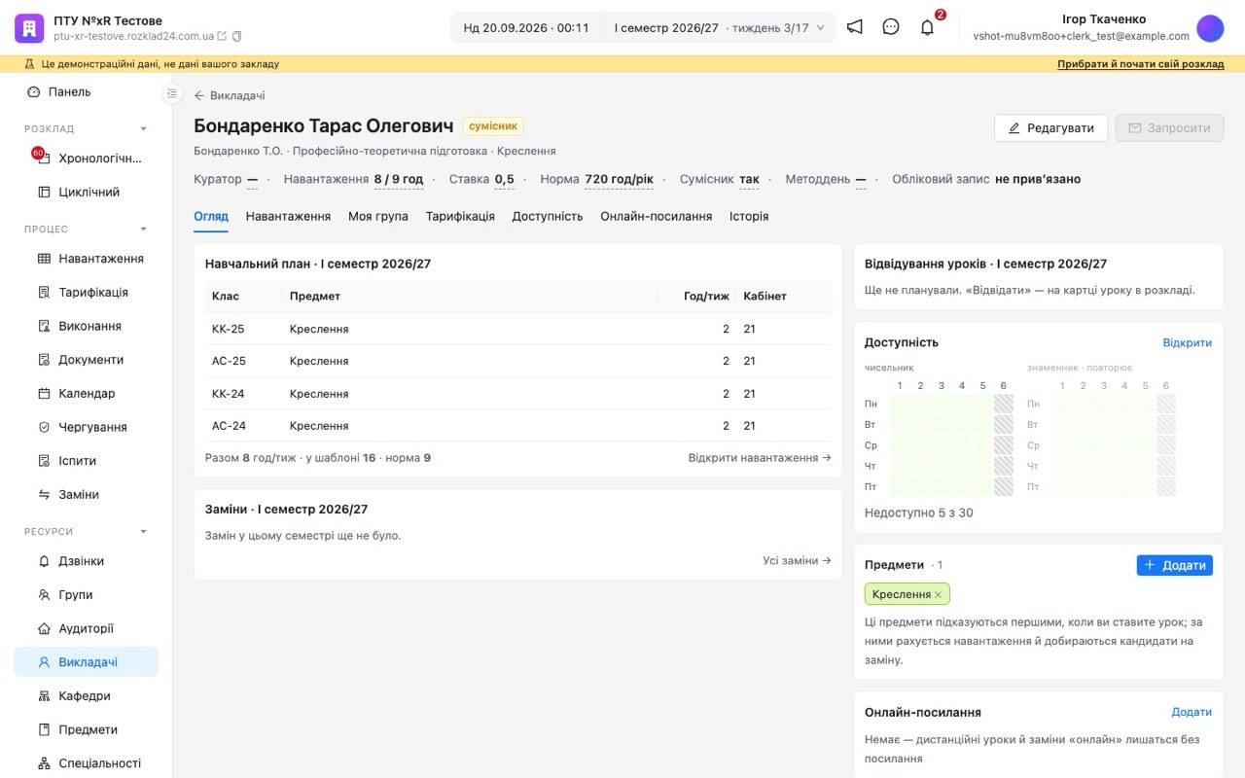The image size is (1245, 778).
Task: Open Заміни from the sidebar
Action: (86, 495)
